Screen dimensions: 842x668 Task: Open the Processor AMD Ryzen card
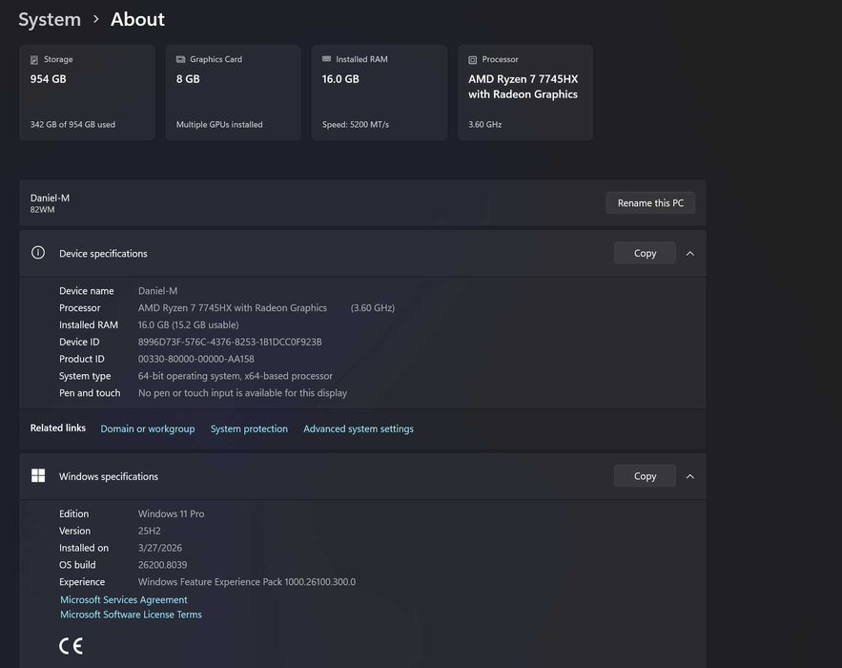click(x=525, y=93)
